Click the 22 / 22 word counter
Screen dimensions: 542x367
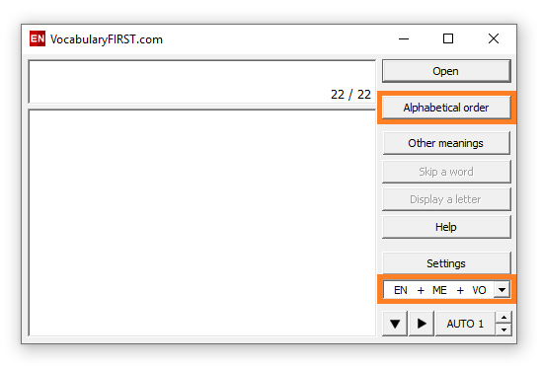coord(350,95)
